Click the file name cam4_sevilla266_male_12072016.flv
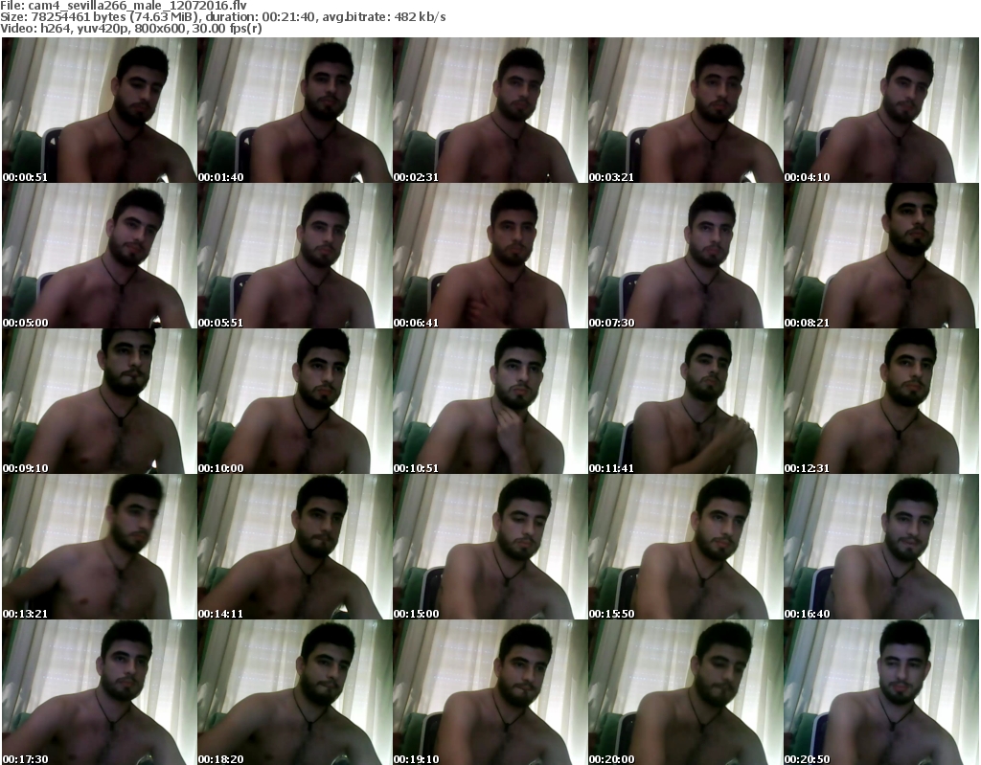Viewport: 981px width, 765px height. click(138, 6)
